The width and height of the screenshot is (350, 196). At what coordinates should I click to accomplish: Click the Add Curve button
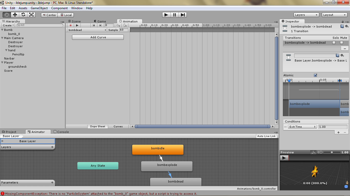coord(98,37)
